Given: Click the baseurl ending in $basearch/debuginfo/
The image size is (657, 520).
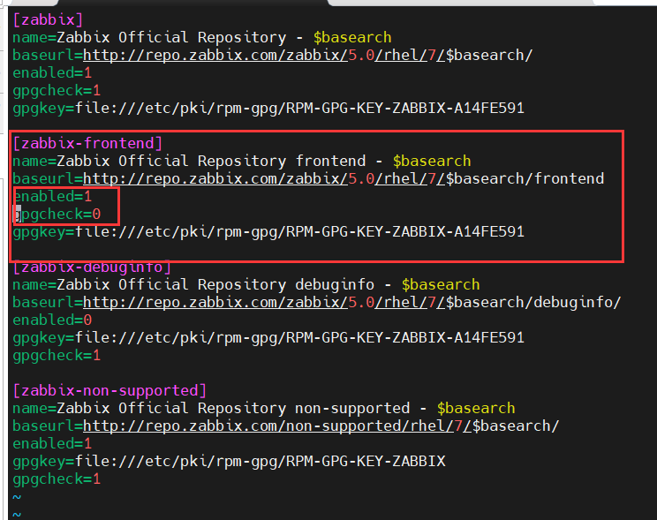Looking at the screenshot, I should [x=317, y=302].
